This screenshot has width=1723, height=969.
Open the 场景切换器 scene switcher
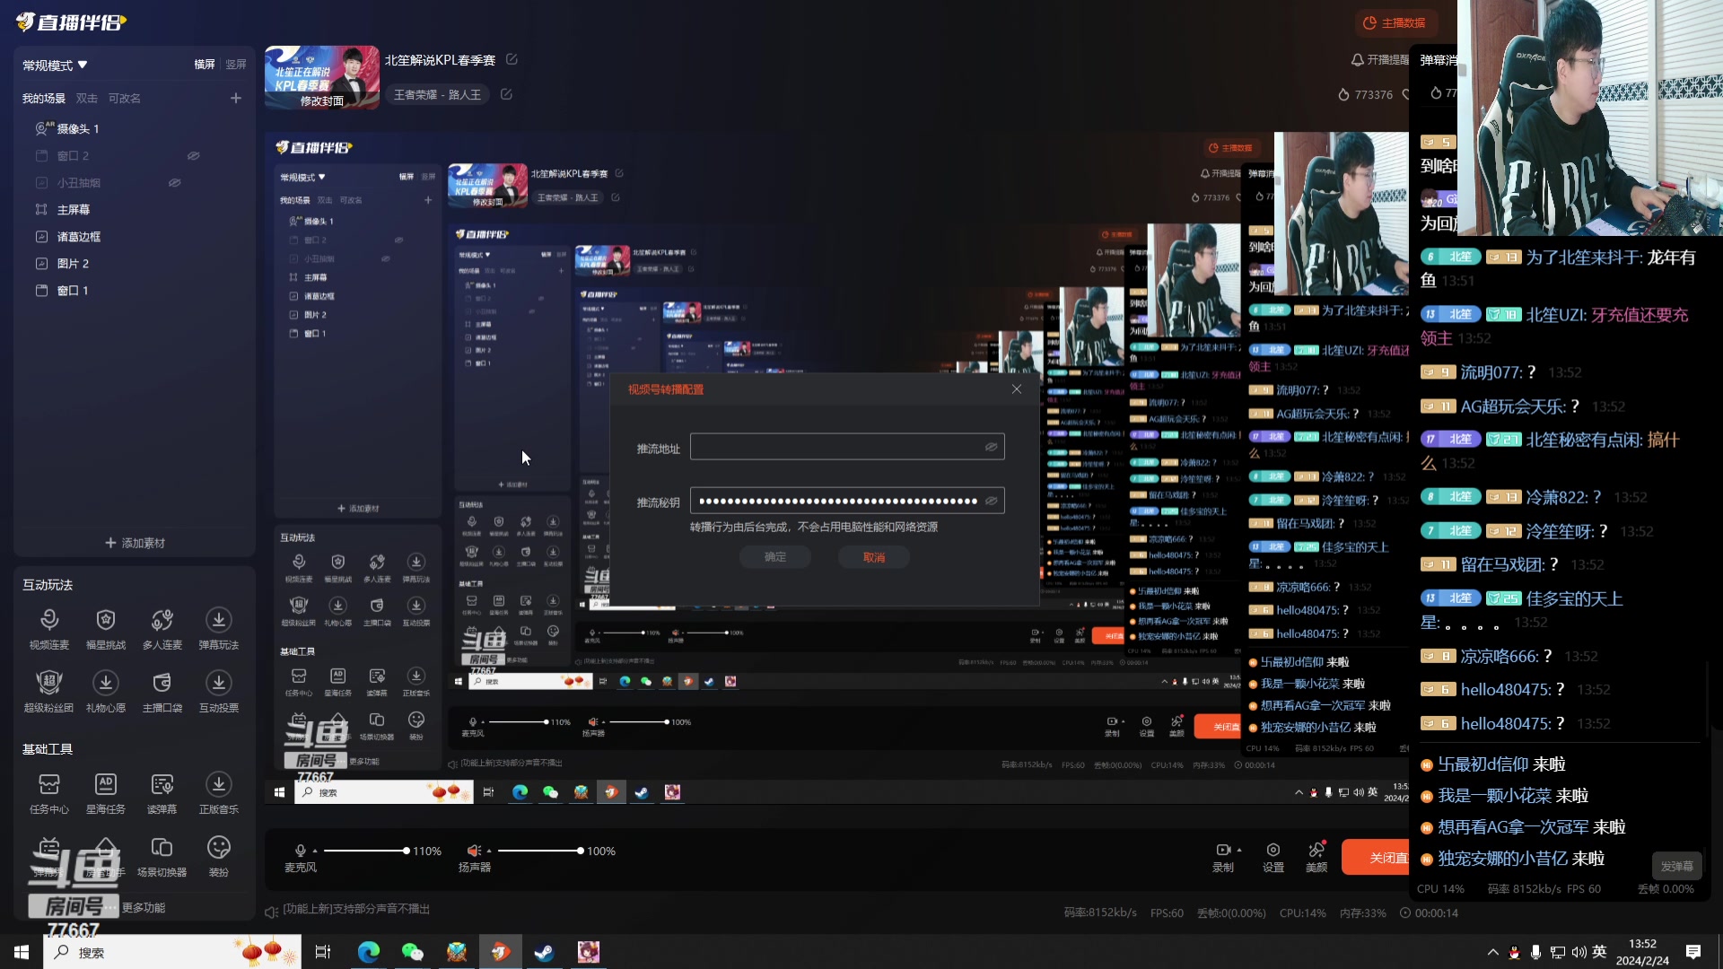tap(162, 848)
